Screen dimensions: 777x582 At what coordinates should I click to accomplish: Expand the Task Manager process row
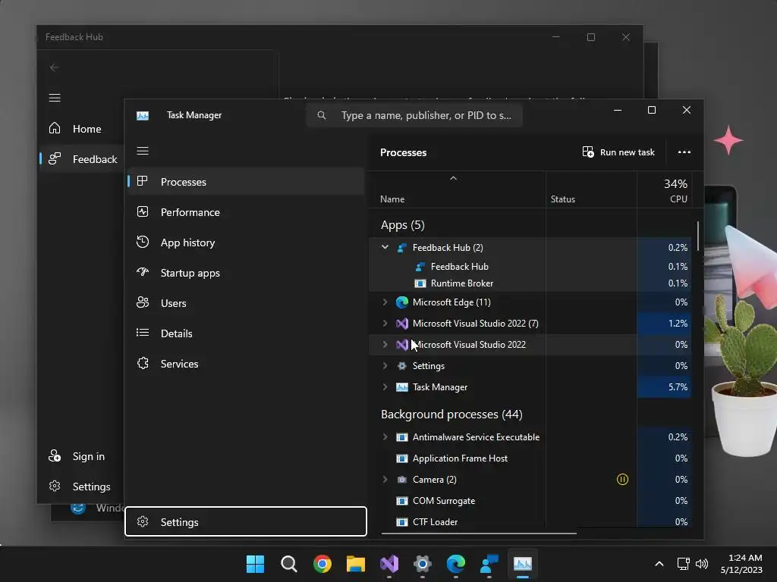tap(385, 387)
